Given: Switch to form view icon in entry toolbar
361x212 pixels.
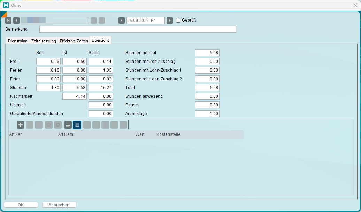Looking at the screenshot, I should click(x=68, y=125).
